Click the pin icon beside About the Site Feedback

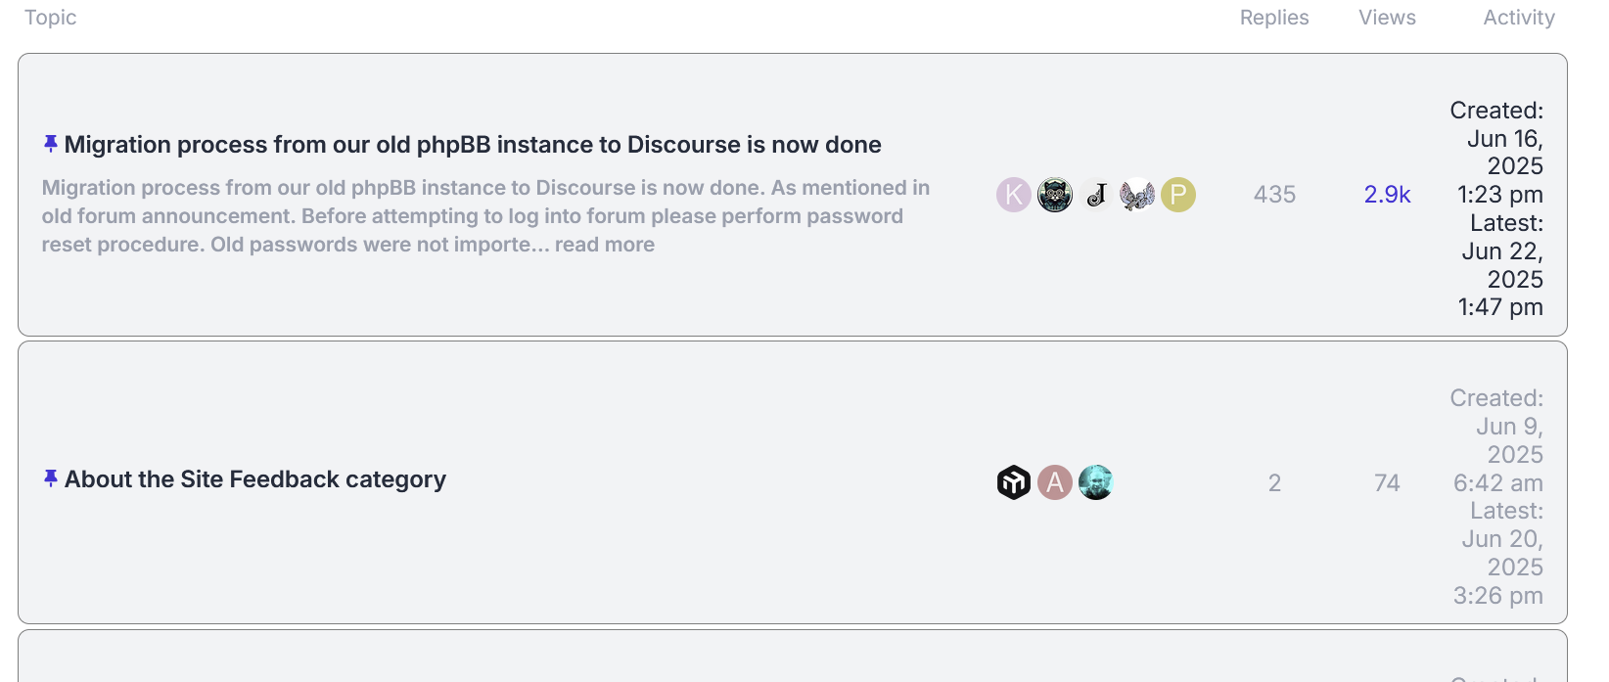coord(51,478)
